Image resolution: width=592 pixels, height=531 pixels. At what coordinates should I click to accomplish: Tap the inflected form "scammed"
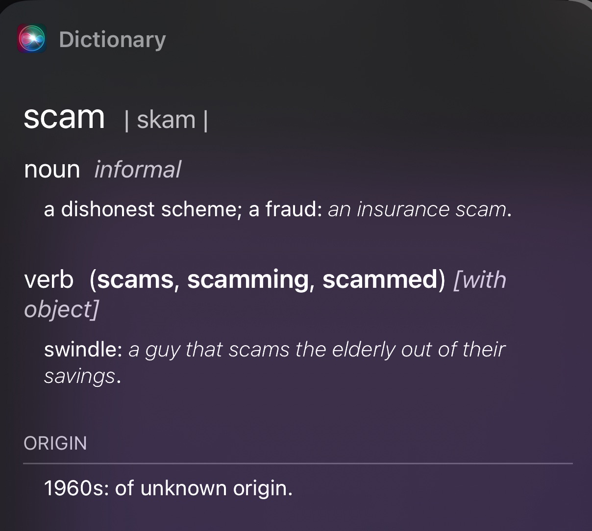[379, 279]
